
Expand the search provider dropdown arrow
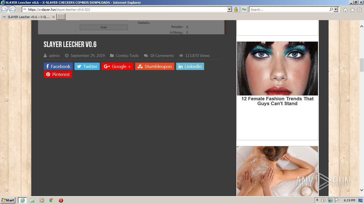[x=336, y=10]
